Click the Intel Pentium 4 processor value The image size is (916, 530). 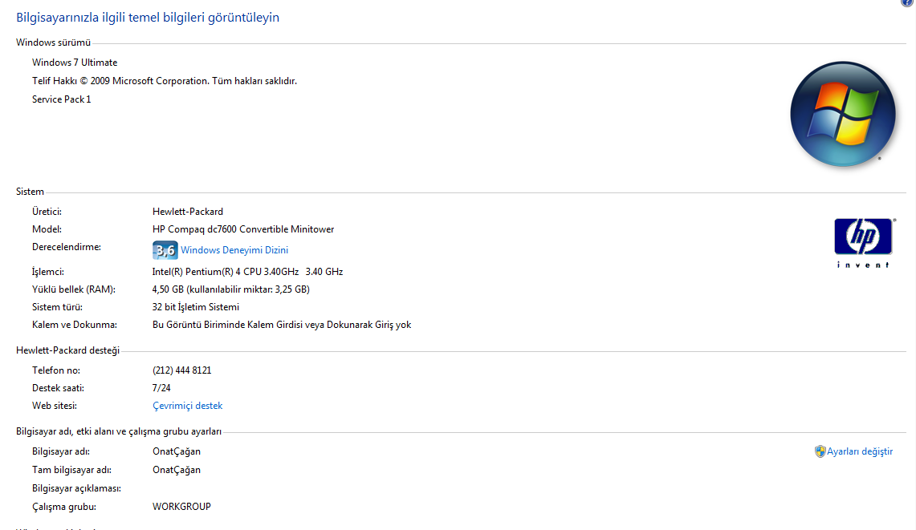pyautogui.click(x=247, y=272)
